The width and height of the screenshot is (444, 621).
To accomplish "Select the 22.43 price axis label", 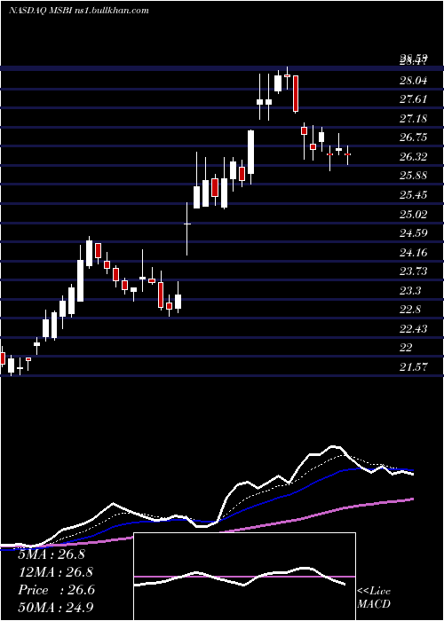I will [413, 329].
